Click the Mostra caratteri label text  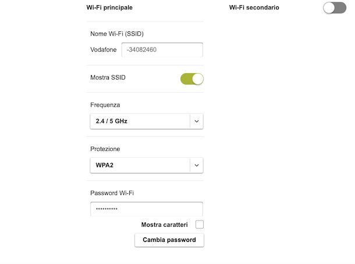pyautogui.click(x=165, y=225)
